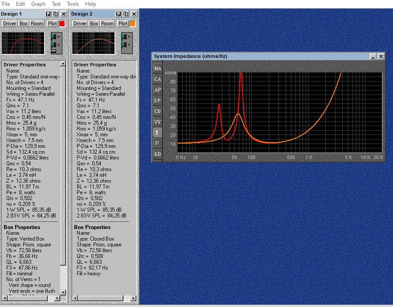Screen dimensions: 393x307
Task: Click Design 2 response curve thumbnail
Action: coord(94,43)
